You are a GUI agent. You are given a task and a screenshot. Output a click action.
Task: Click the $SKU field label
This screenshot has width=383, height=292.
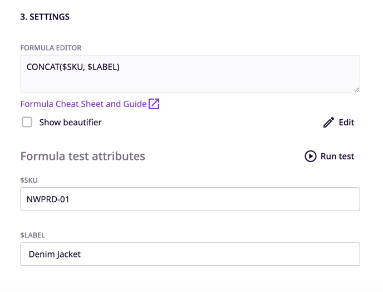point(29,180)
